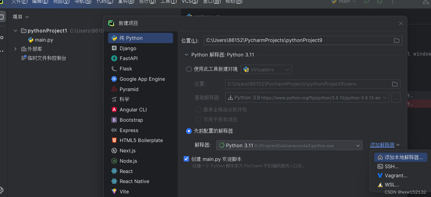Viewport: 431px width, 197px height.
Task: Open the Virtualenv tool dropdown
Action: coord(266,70)
